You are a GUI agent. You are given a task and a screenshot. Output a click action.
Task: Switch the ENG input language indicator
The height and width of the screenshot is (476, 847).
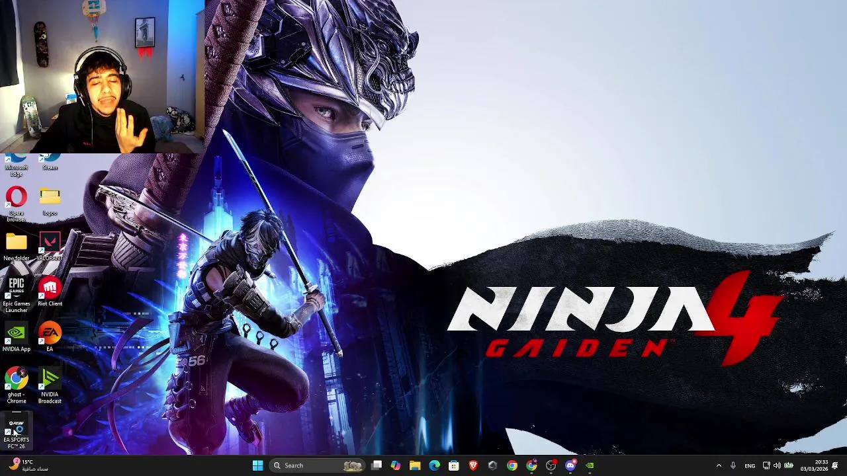750,465
